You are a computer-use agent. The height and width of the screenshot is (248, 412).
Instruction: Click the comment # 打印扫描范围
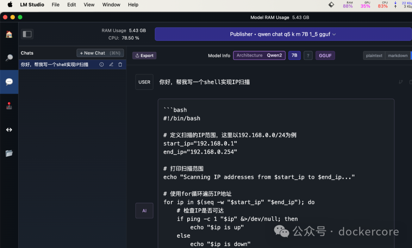click(183, 169)
